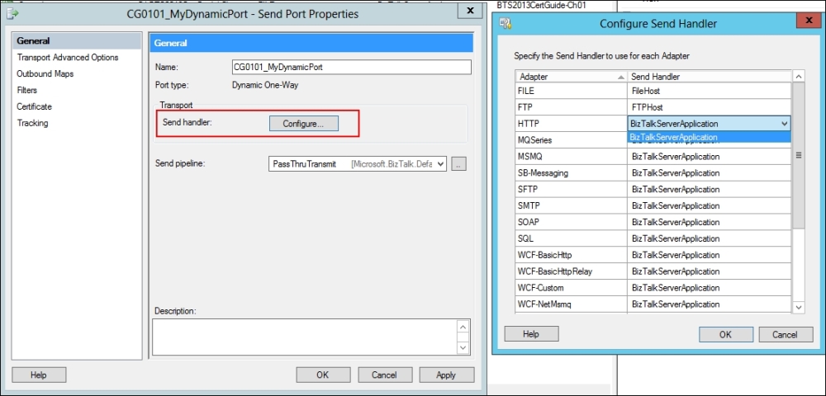The height and width of the screenshot is (396, 826).
Task: Click the send handler cell for SB-Messaging
Action: coord(709,173)
